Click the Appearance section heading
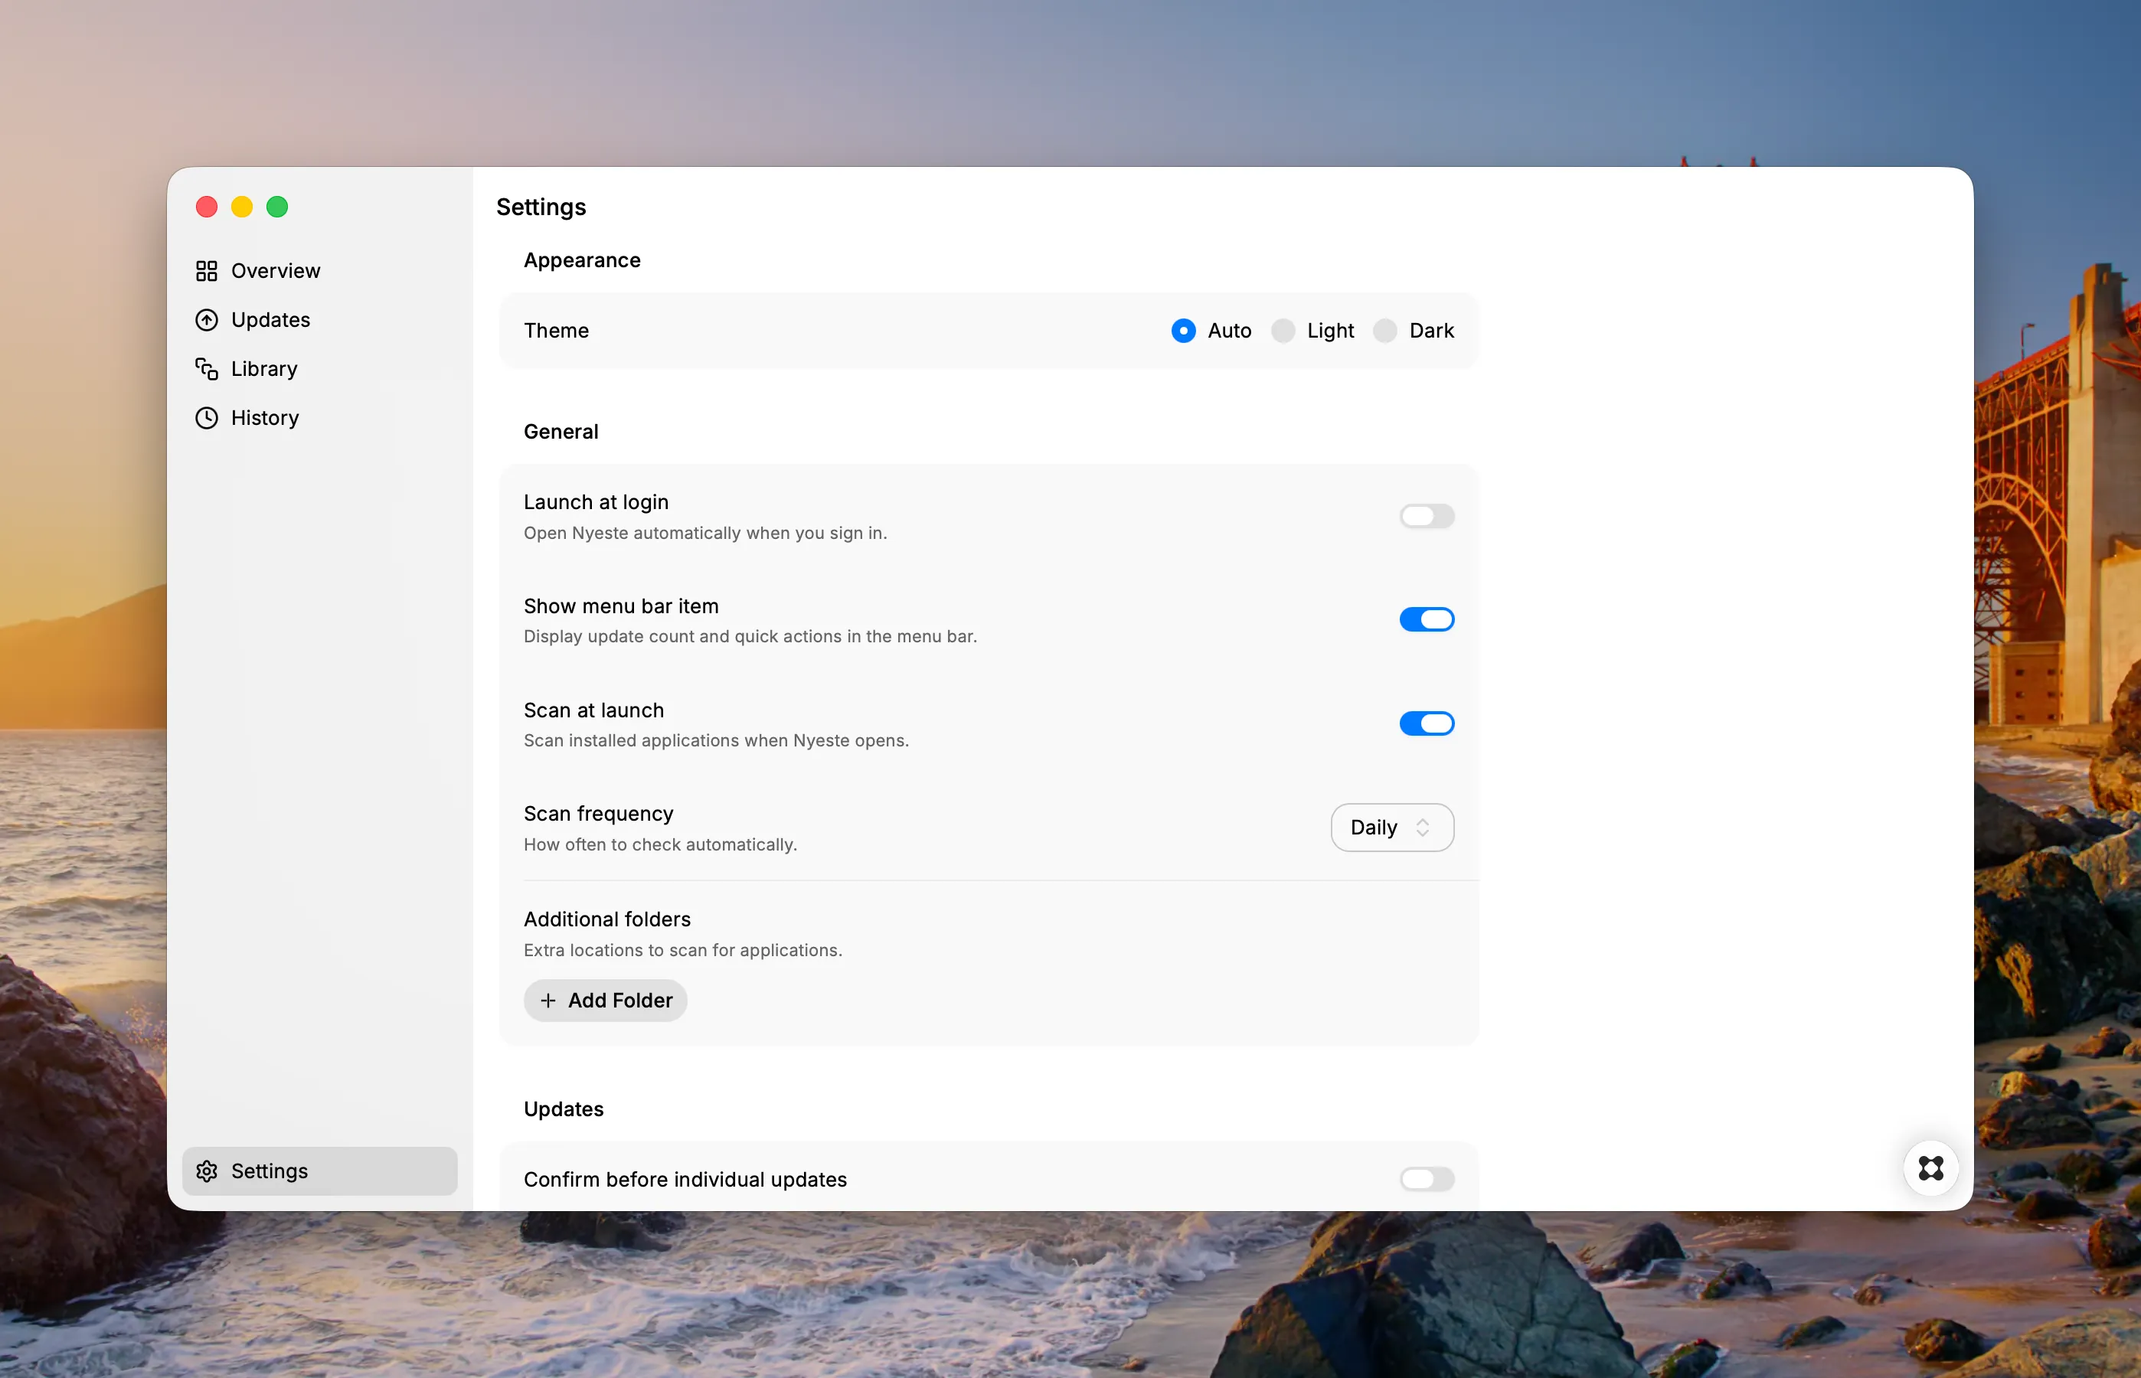Screen dimensions: 2141x1378 point(582,260)
